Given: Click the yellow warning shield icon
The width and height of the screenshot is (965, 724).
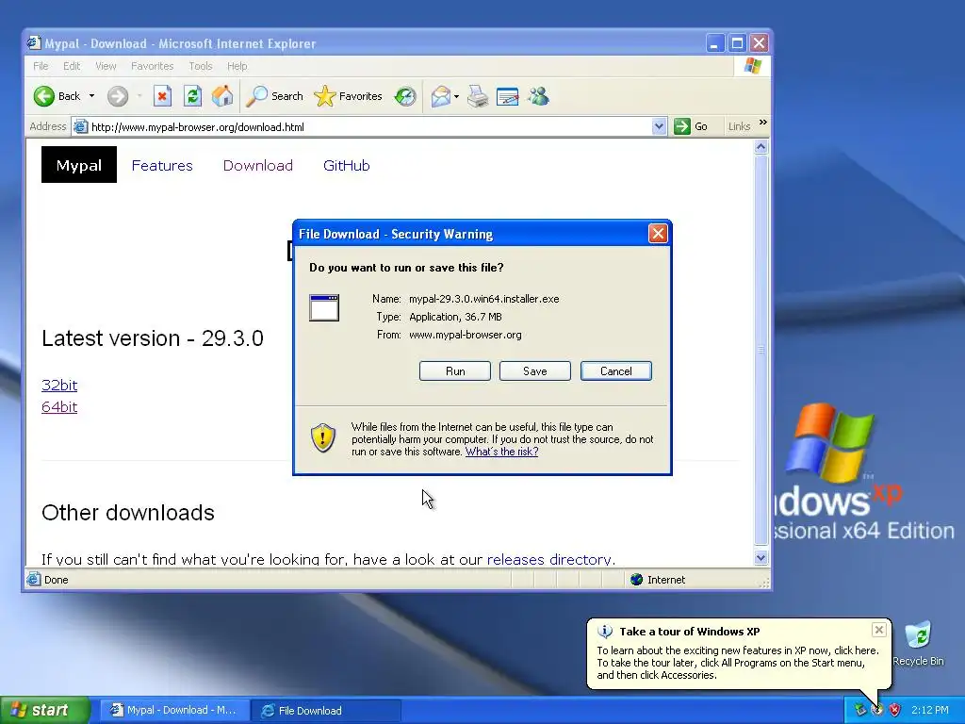Looking at the screenshot, I should click(x=323, y=437).
